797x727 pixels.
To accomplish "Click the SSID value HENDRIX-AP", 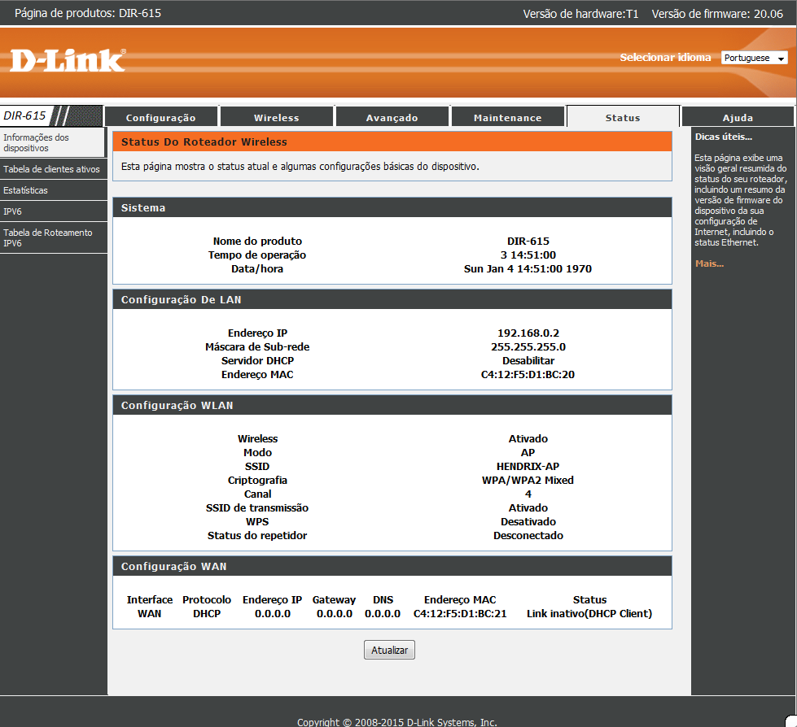I will click(x=528, y=467).
